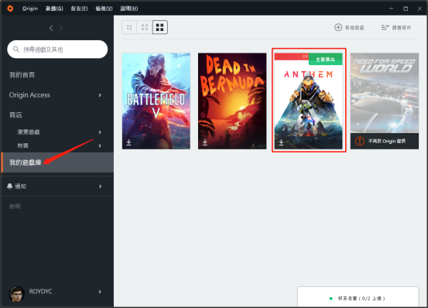The height and width of the screenshot is (308, 428).
Task: Click Dead in Bermuda download icon
Action: click(205, 142)
